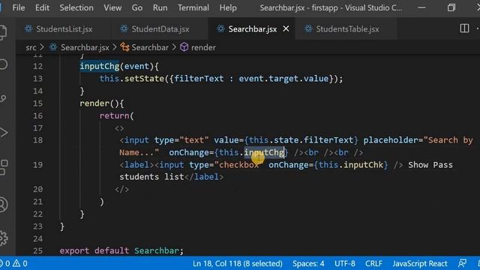Click the Searchbar.jsx breadcrumb

[x=85, y=47]
